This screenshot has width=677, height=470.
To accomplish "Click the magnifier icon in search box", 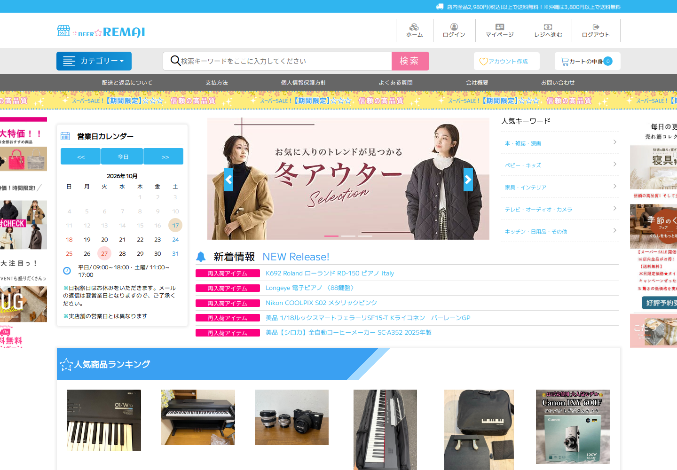I will tap(175, 61).
